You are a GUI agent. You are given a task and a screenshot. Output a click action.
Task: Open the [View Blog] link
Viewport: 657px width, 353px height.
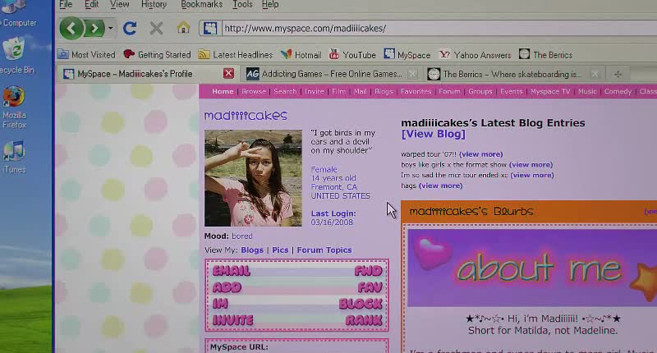pyautogui.click(x=434, y=134)
